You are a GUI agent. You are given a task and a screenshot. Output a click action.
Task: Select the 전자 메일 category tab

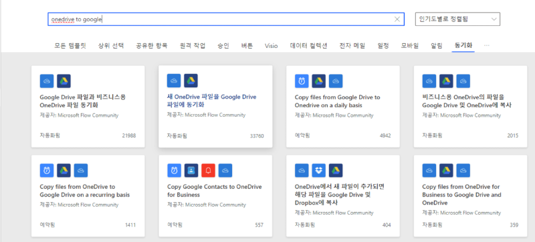click(352, 45)
